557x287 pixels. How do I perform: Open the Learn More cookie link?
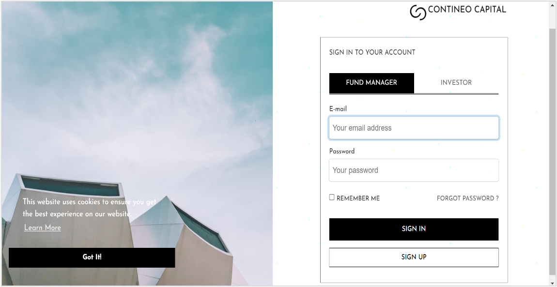pyautogui.click(x=43, y=227)
